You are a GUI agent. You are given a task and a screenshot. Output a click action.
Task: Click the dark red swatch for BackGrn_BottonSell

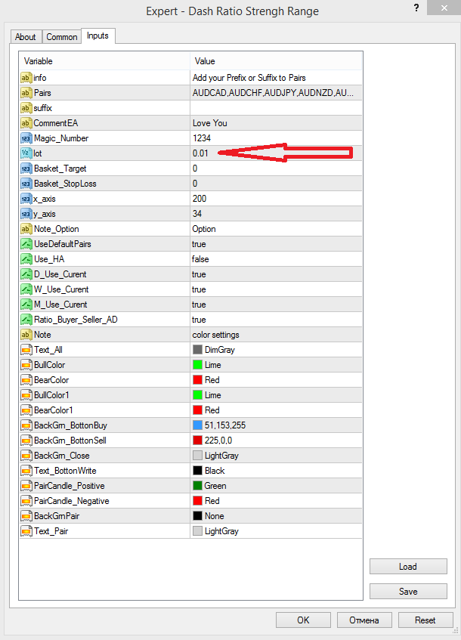pyautogui.click(x=198, y=441)
